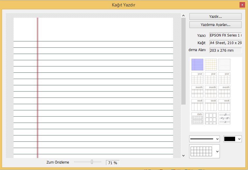Expand the grid layout dropdown

(204, 151)
